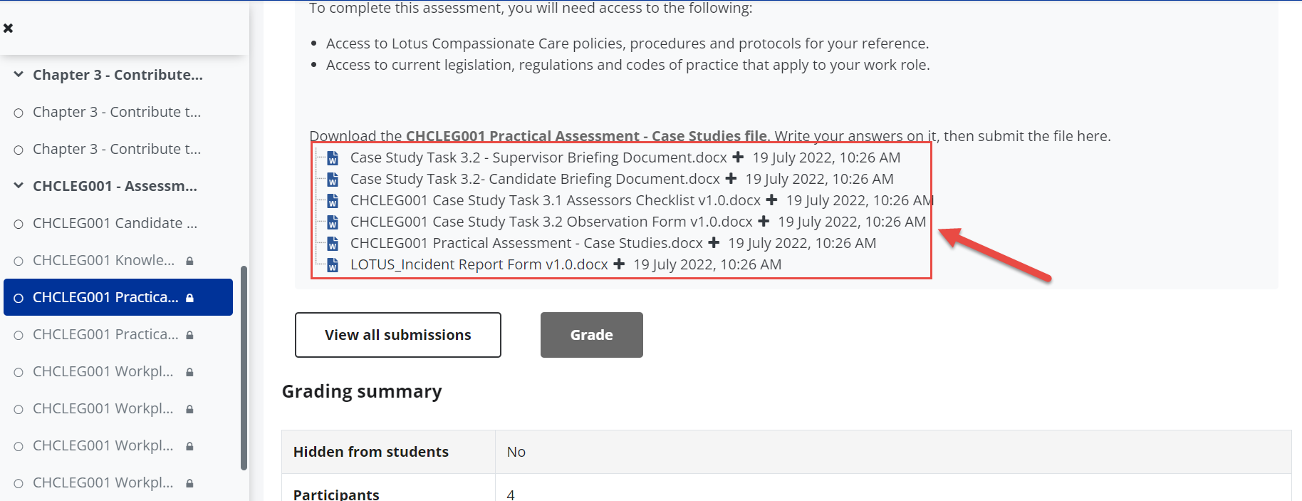
Task: Click lock icon beside CHCLEG001 Knowle... item
Action: (x=189, y=261)
